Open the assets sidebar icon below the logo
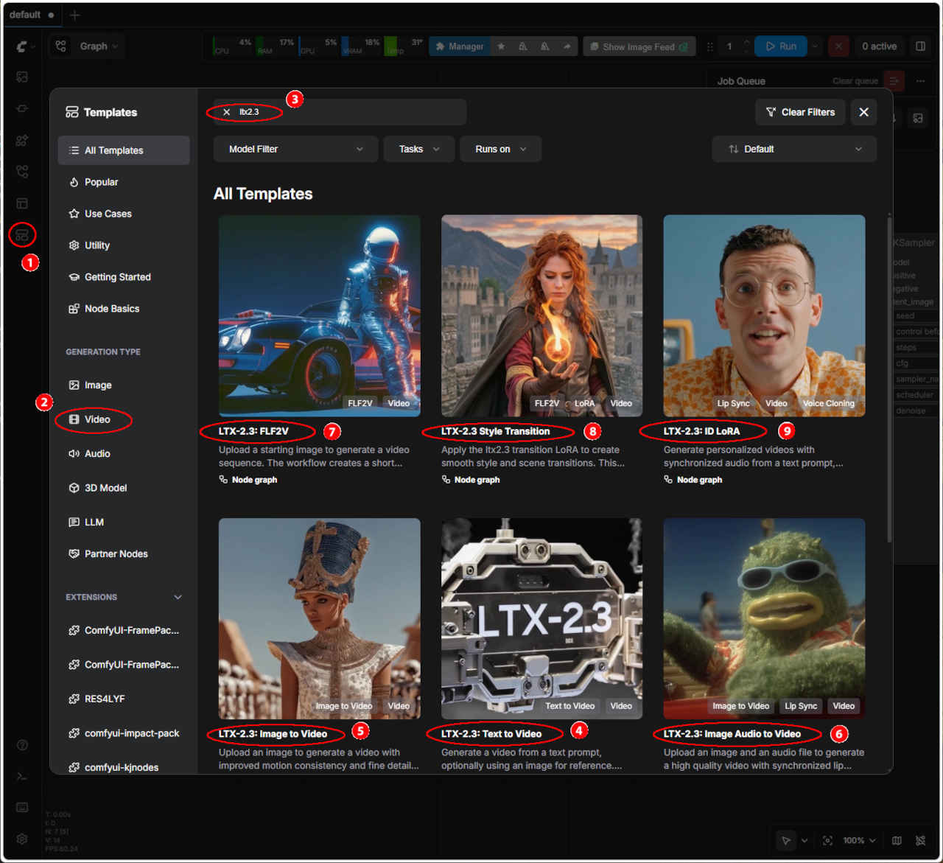Viewport: 943px width, 863px height. coord(22,77)
